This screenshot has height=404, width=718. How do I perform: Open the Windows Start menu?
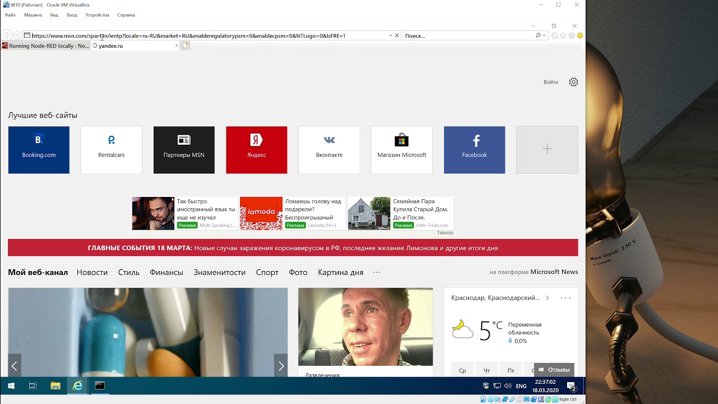coord(11,385)
